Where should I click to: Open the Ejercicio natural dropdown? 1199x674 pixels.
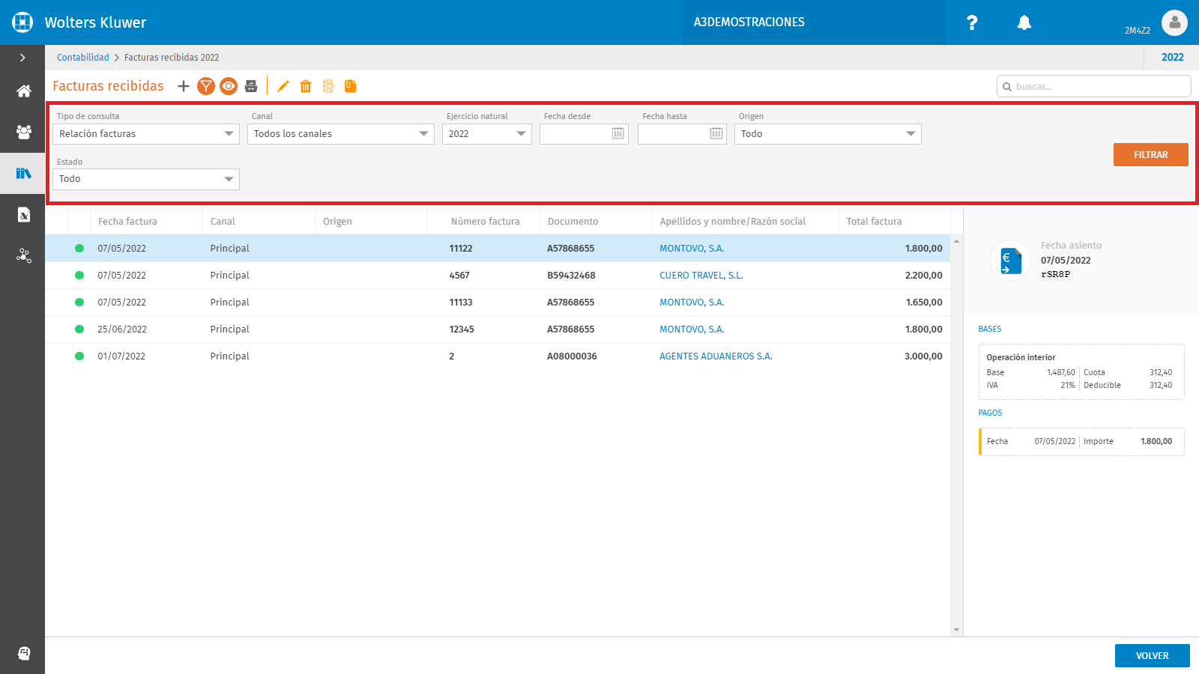tap(487, 134)
